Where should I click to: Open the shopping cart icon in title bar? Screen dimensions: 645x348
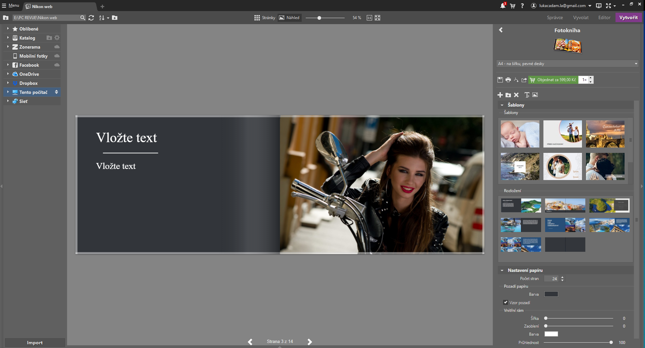513,6
